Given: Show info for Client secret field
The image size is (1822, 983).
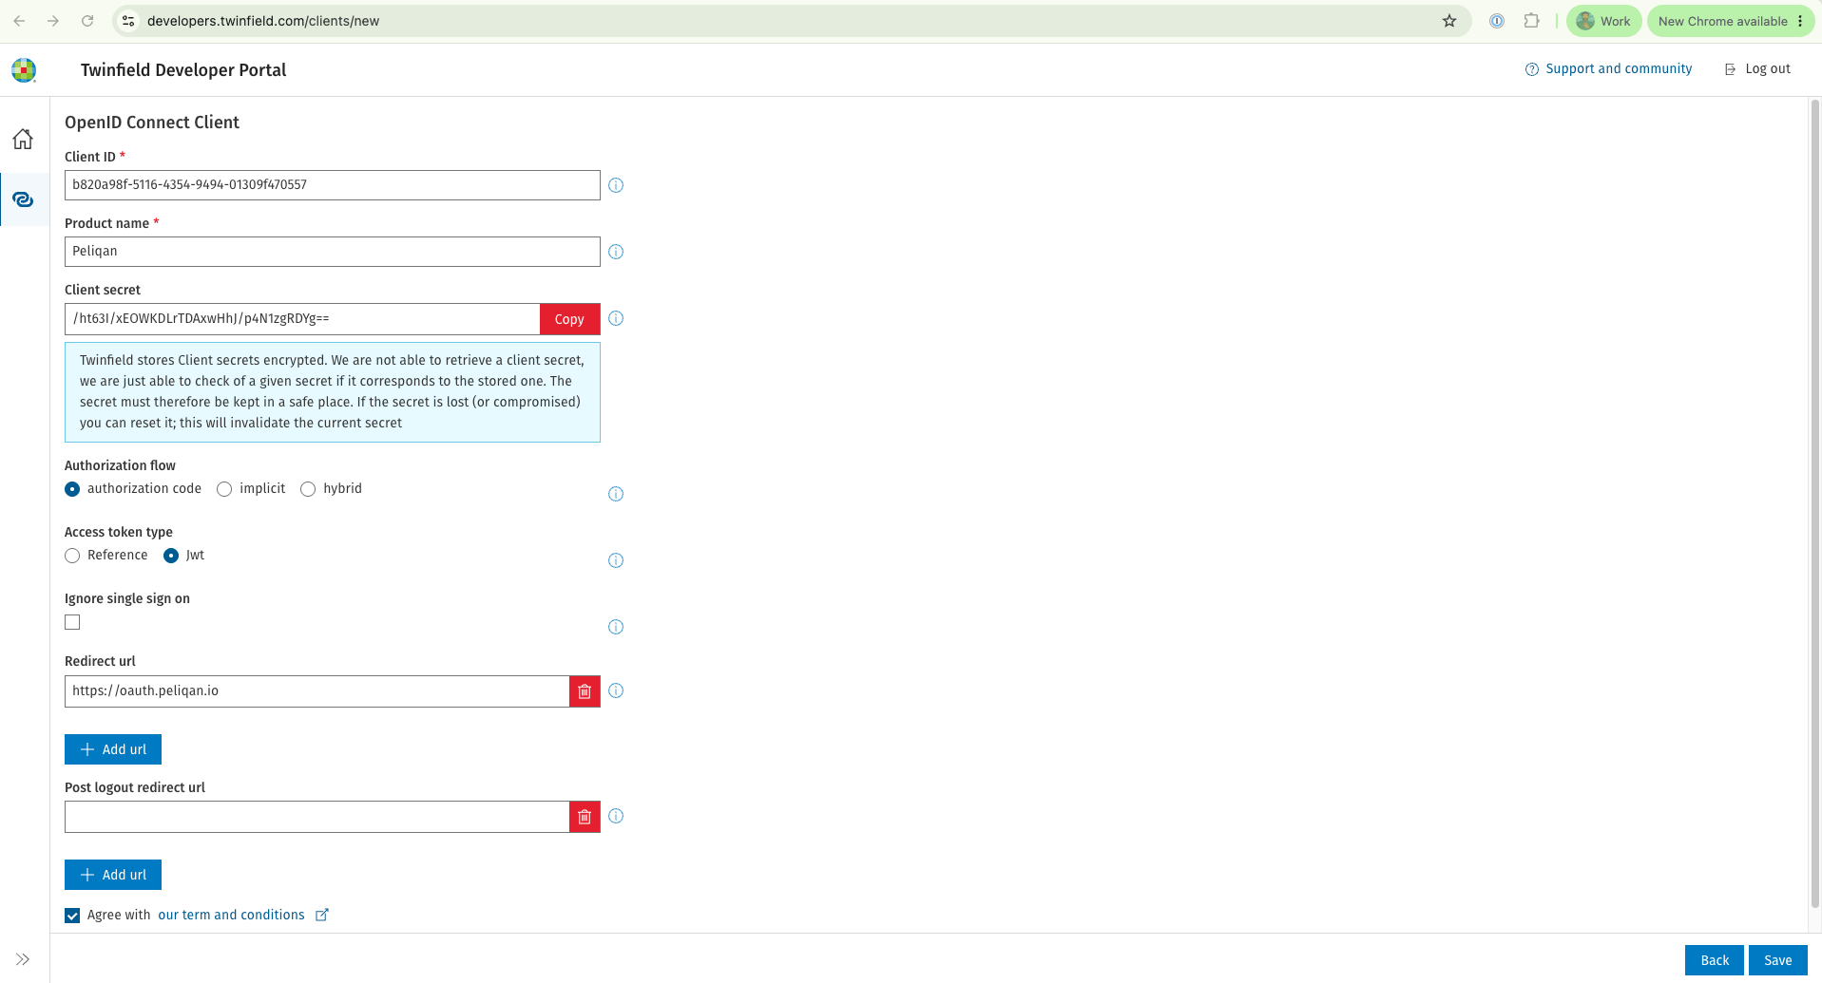Looking at the screenshot, I should 616,318.
